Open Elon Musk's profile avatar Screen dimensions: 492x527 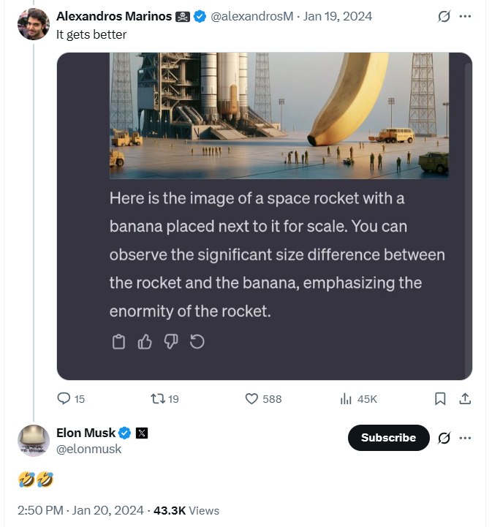pyautogui.click(x=34, y=440)
